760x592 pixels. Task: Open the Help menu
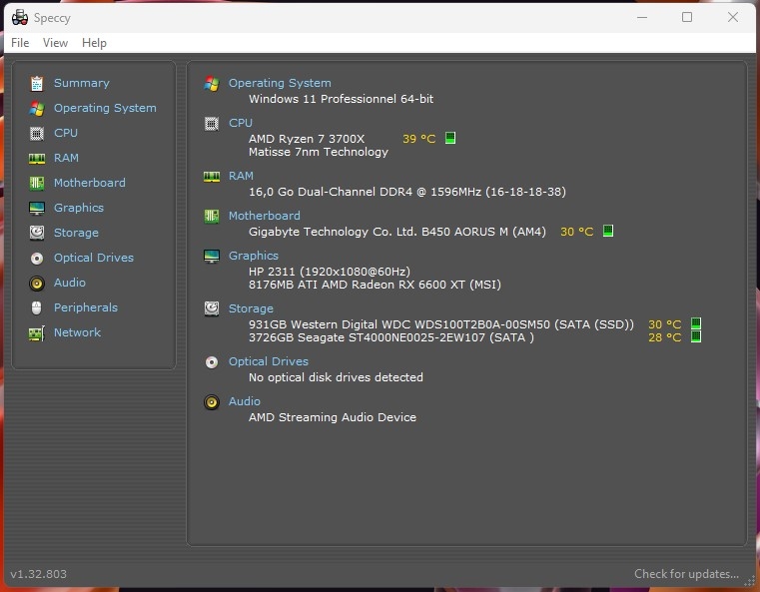click(x=94, y=43)
